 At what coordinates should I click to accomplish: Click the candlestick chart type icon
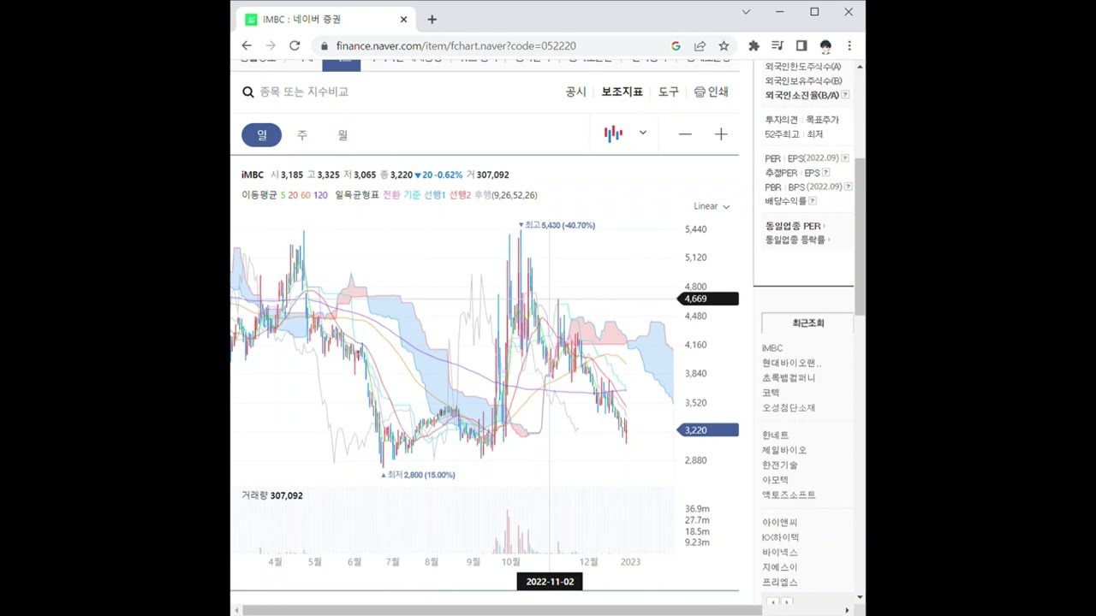(613, 133)
